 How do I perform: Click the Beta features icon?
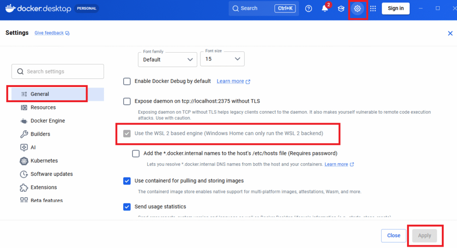pos(24,200)
